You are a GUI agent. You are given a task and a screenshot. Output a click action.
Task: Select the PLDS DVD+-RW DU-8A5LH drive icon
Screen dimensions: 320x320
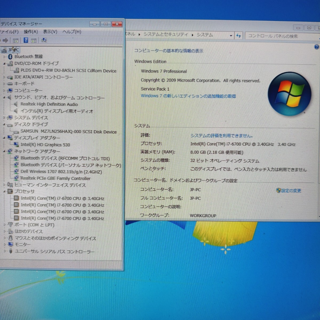16,71
